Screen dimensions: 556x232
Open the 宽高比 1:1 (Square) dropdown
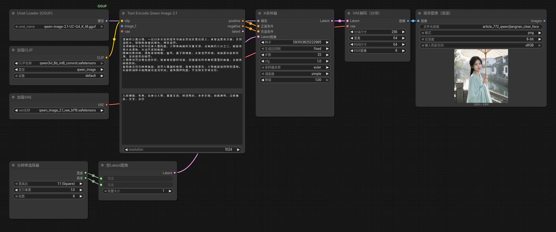coord(48,184)
